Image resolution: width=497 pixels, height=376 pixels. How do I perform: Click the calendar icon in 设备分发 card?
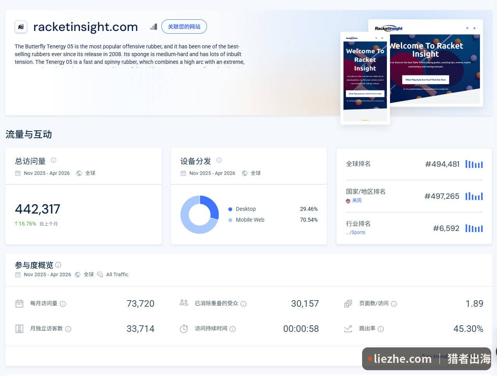183,173
